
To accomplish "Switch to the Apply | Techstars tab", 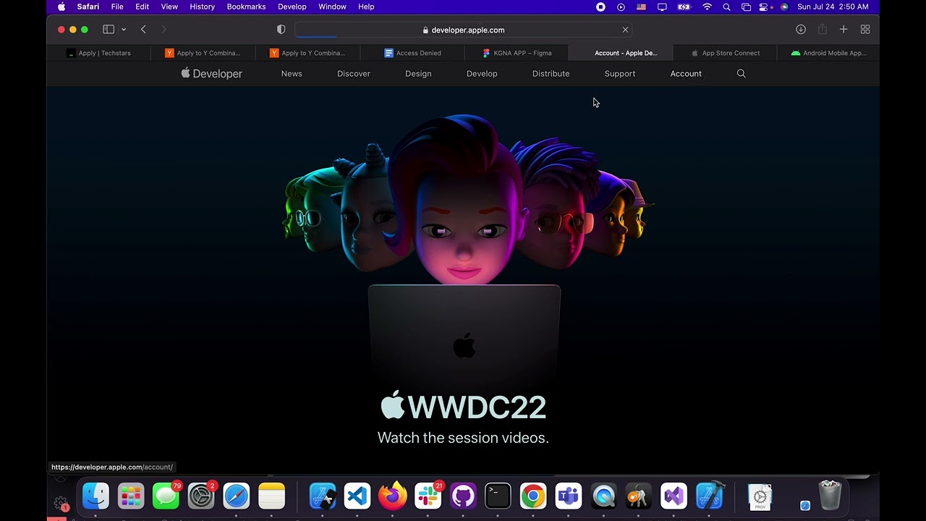I will (x=99, y=53).
